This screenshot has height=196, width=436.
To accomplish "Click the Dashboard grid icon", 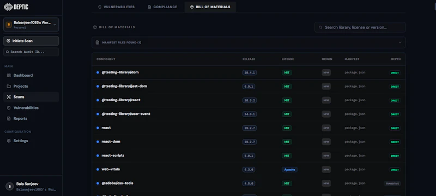I will pos(9,75).
